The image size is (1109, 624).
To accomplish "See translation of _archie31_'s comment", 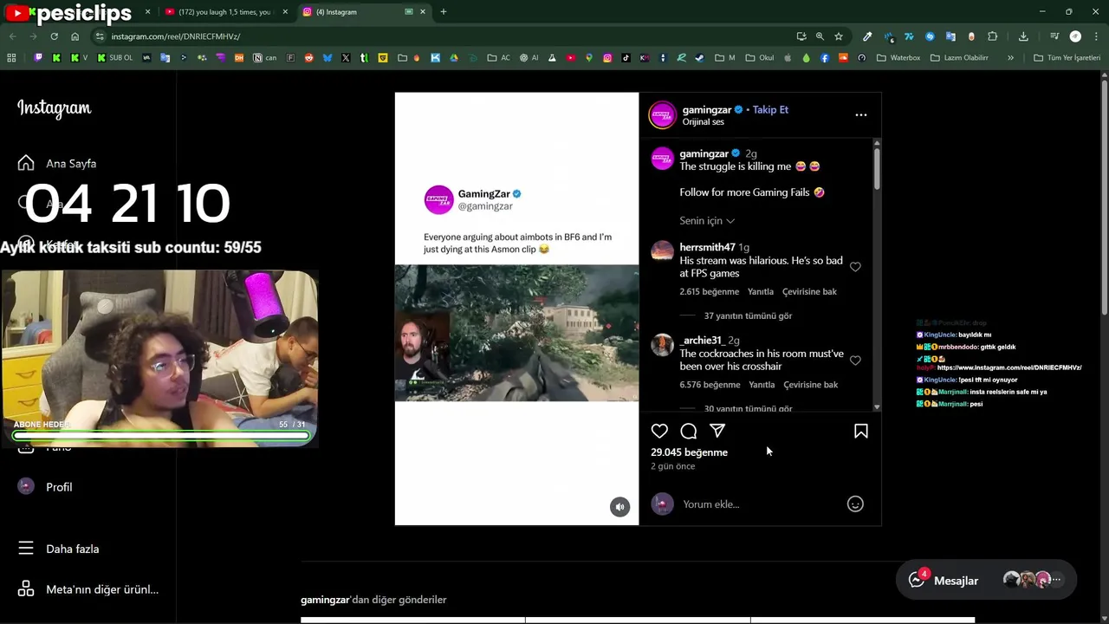I will coord(811,385).
